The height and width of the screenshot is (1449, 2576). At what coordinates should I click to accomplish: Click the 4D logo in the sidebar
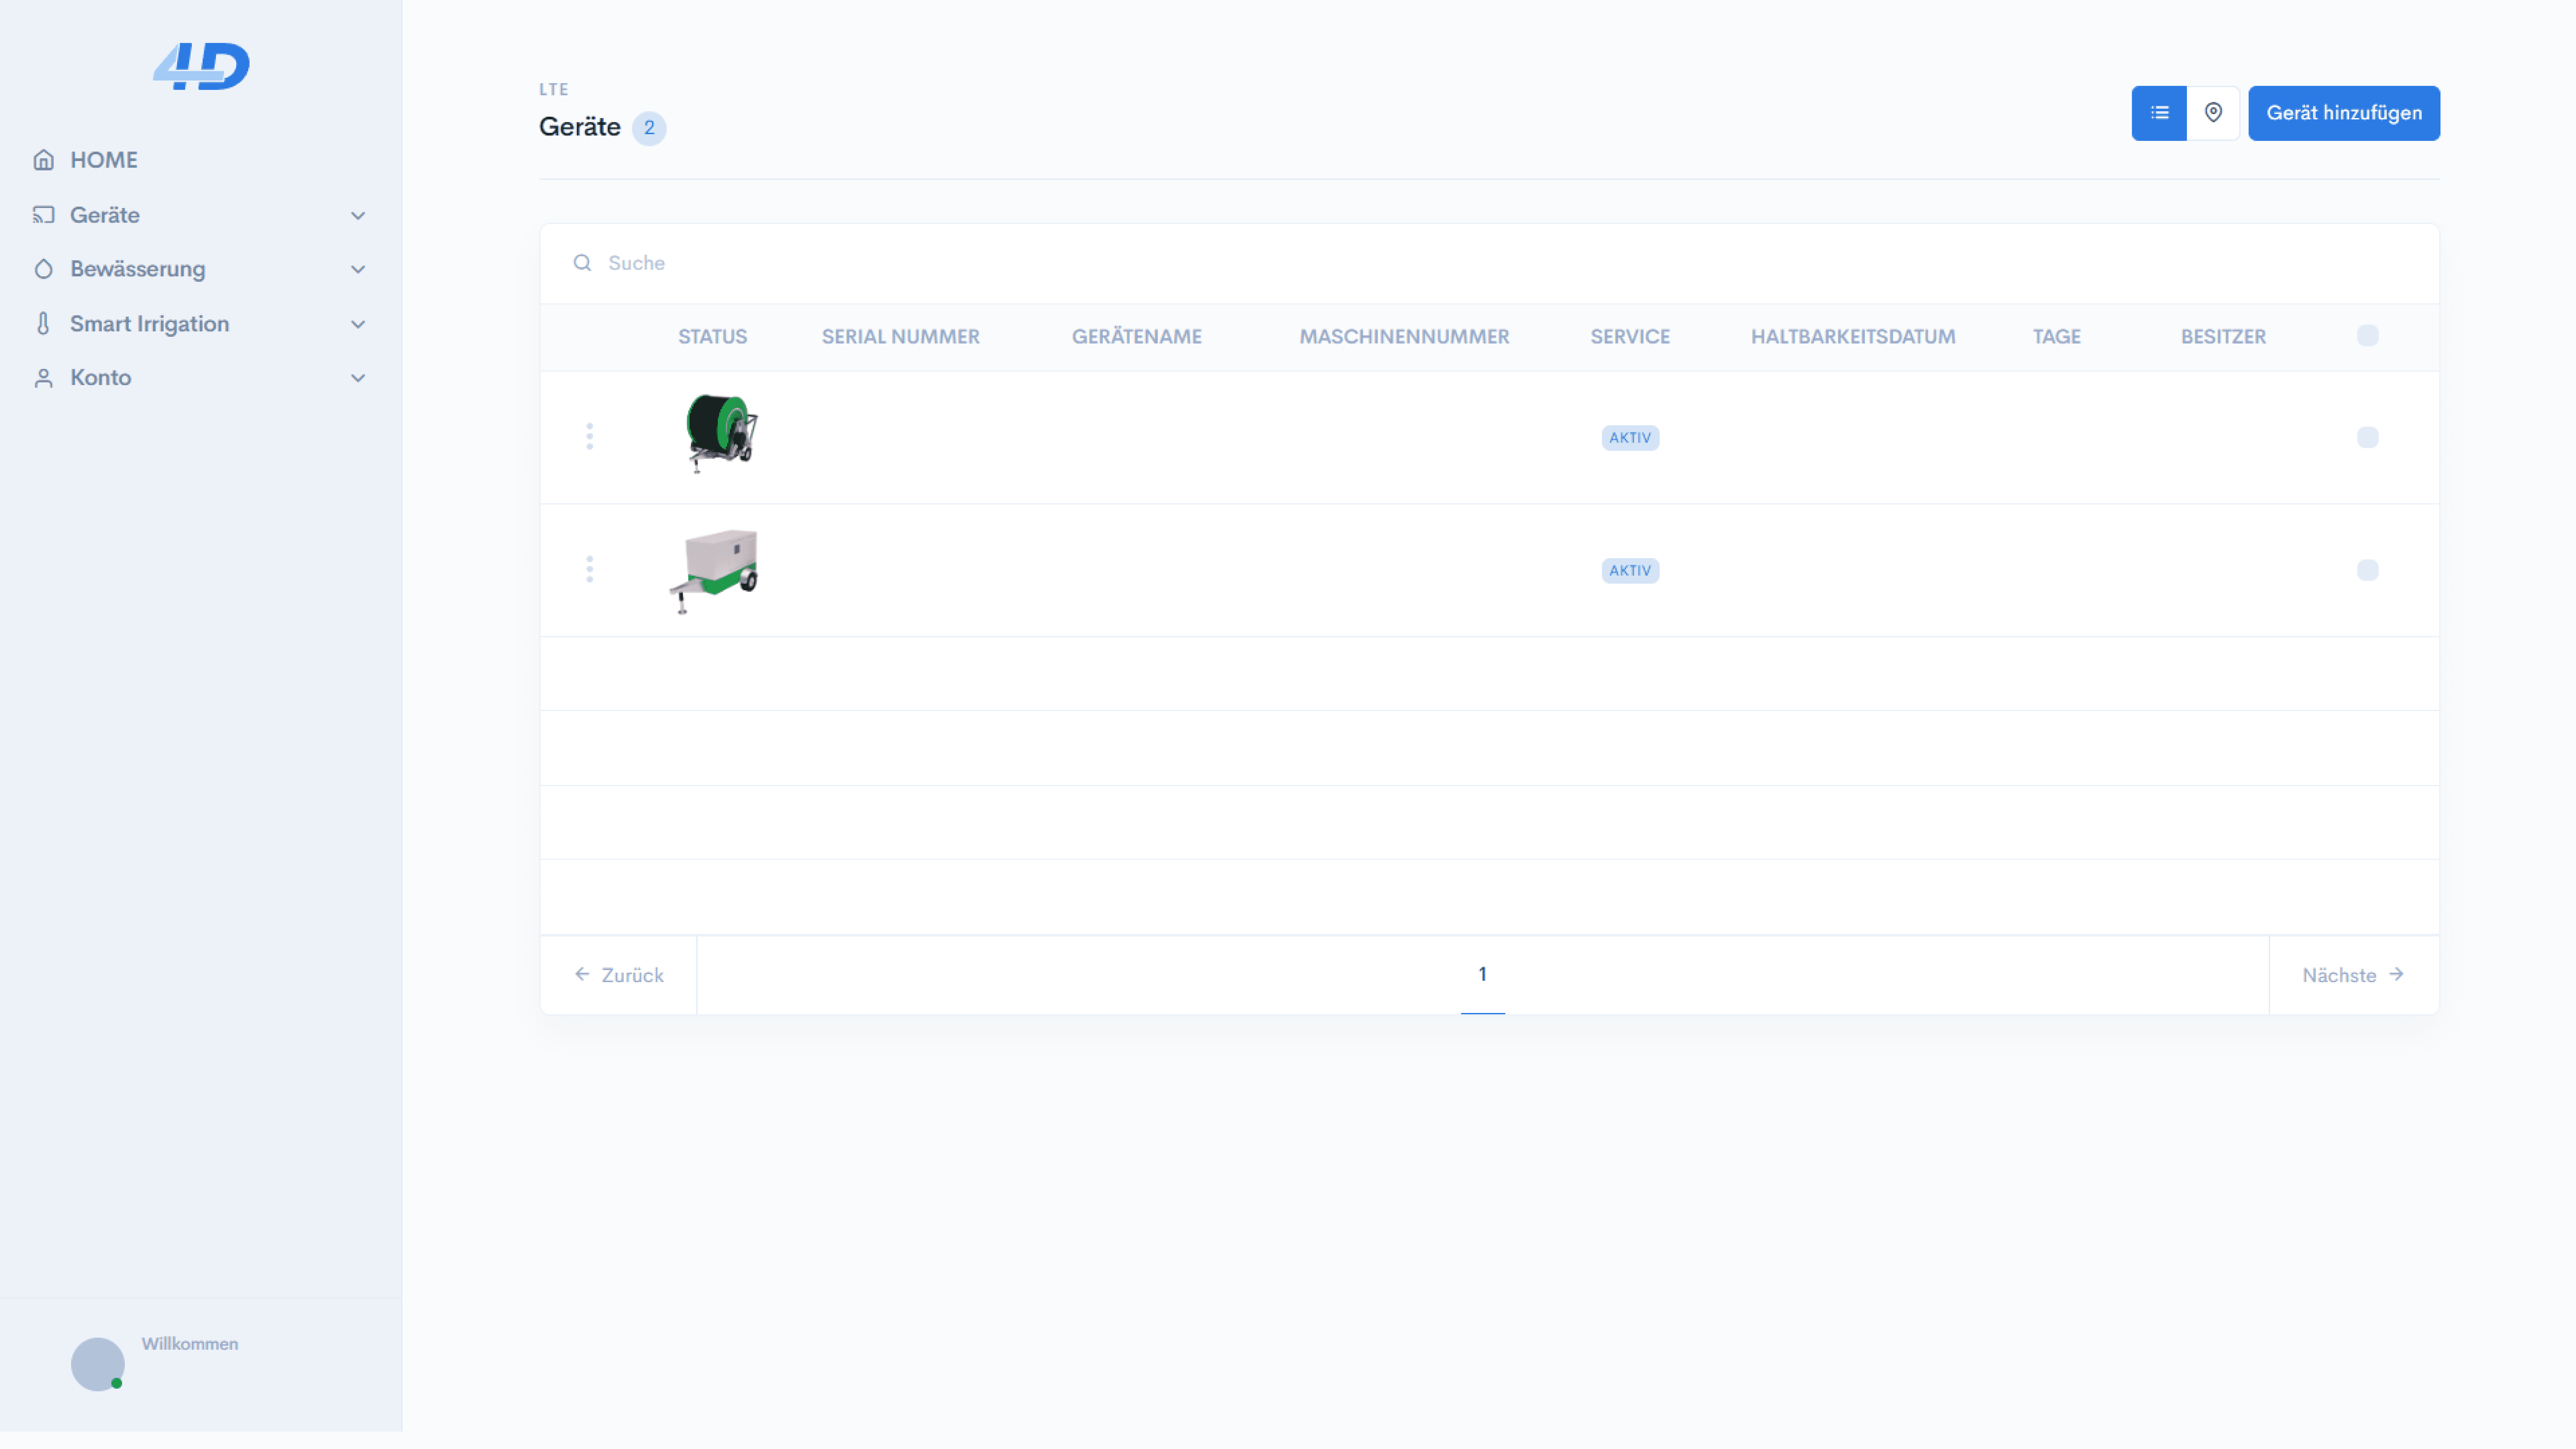(201, 66)
